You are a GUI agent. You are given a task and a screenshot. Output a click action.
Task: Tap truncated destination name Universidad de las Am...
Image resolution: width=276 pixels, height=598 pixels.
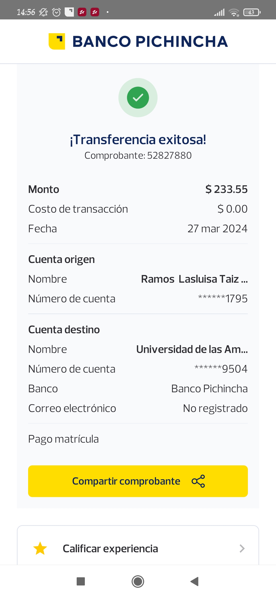point(192,349)
